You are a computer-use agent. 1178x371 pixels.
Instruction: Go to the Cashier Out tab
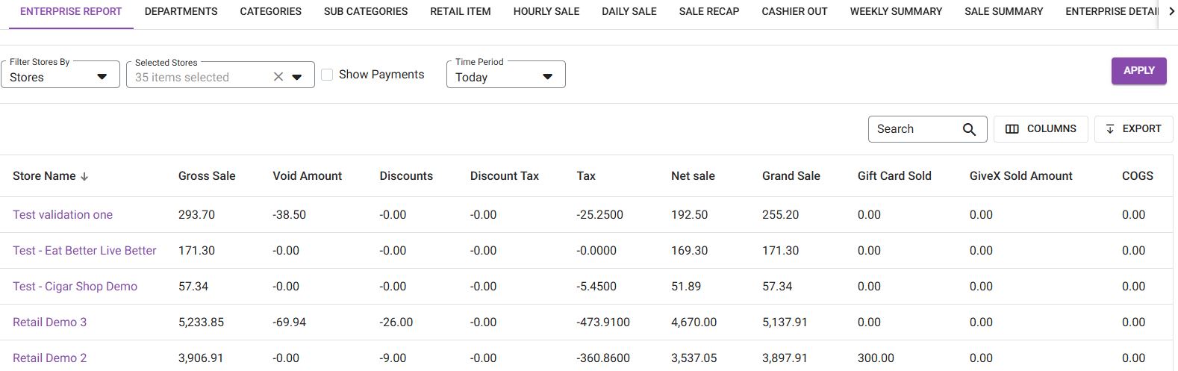click(x=794, y=12)
